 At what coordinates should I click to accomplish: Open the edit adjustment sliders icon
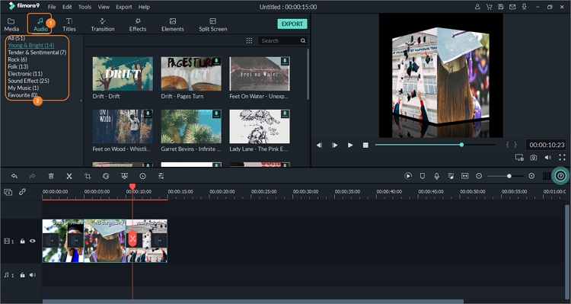pos(161,176)
